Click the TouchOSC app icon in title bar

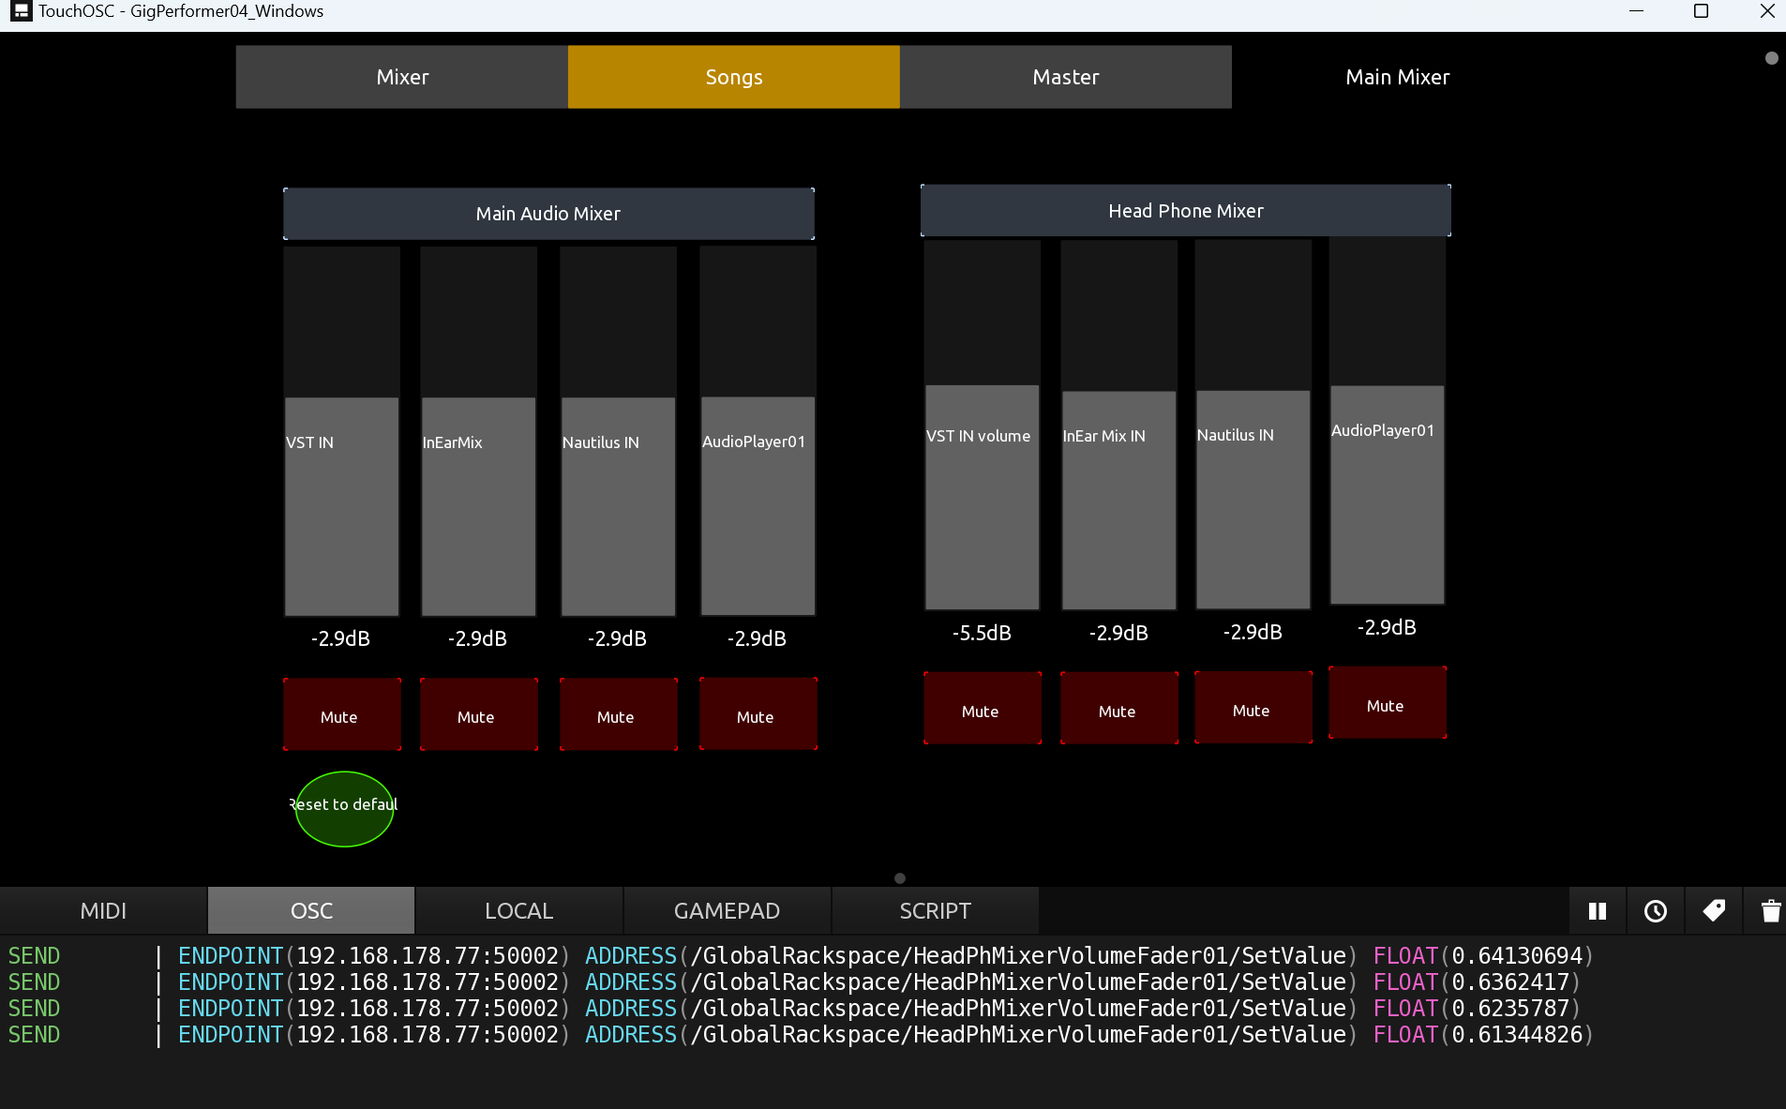(x=21, y=11)
